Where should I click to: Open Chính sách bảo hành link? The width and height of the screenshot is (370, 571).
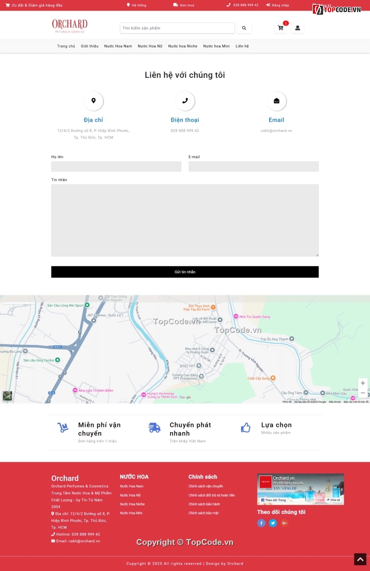pyautogui.click(x=204, y=504)
